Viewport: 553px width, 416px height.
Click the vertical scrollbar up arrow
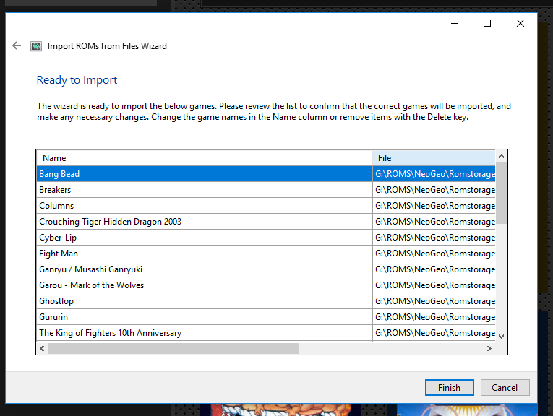(501, 156)
